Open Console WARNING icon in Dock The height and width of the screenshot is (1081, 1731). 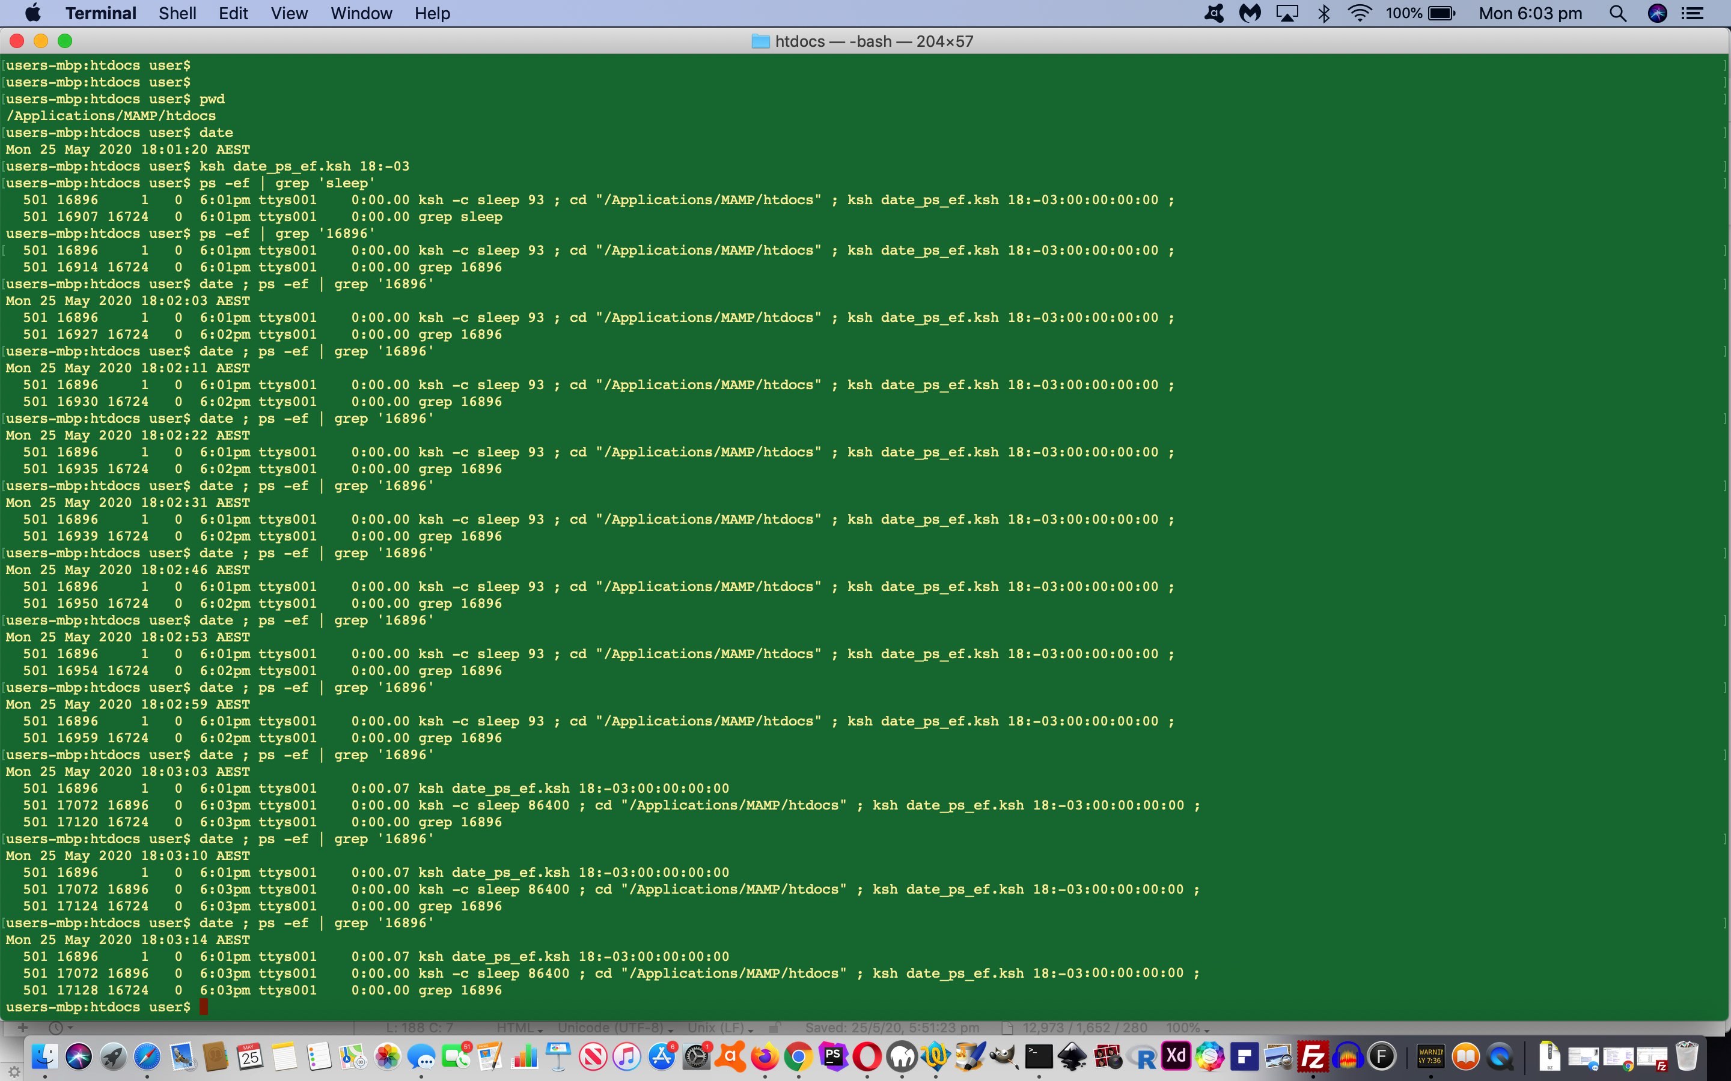1430,1056
